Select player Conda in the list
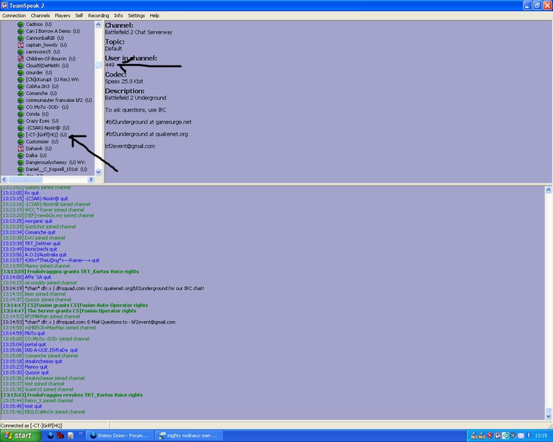This screenshot has height=442, width=553. point(37,114)
